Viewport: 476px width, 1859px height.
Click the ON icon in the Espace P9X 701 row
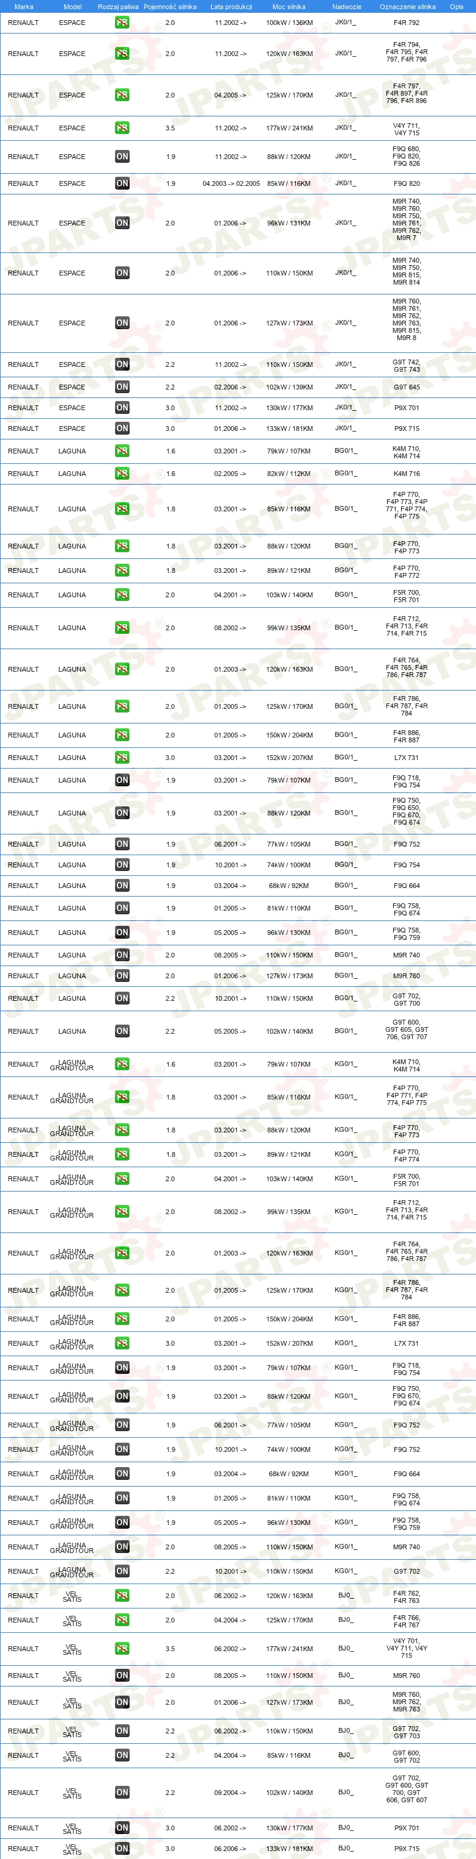[x=122, y=408]
